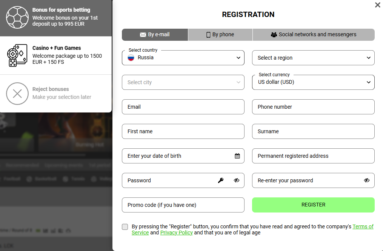Click the soccer ball sports bonus icon
Viewport: 383px width, 251px height.
coord(17,17)
